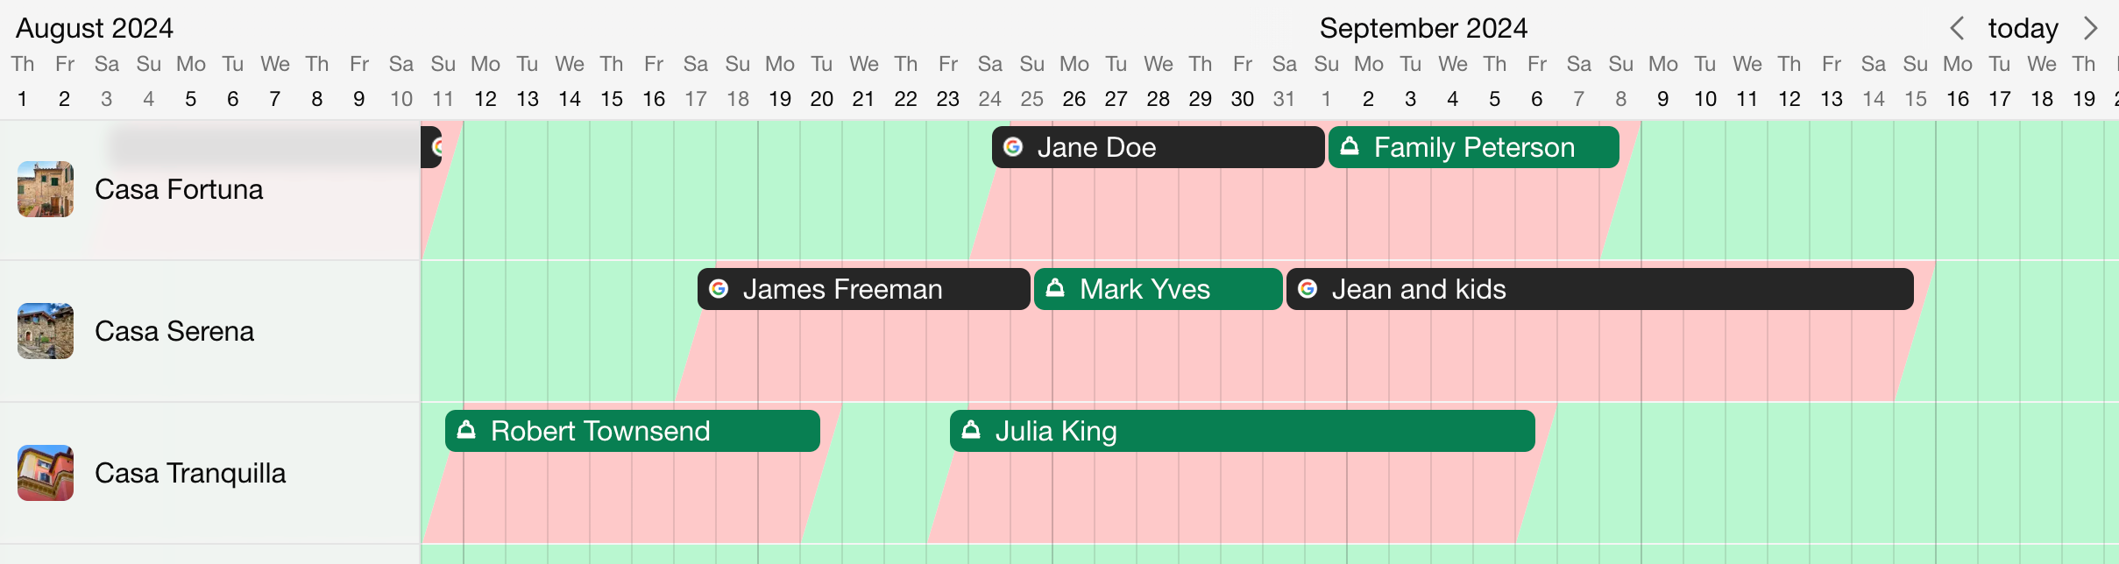Open the Casa Tranquilla property thumbnail
This screenshot has width=2119, height=564.
pos(46,473)
